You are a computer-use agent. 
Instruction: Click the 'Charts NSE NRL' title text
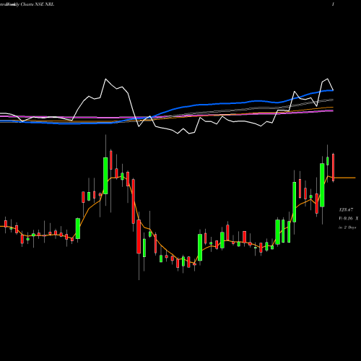pos(38,4)
